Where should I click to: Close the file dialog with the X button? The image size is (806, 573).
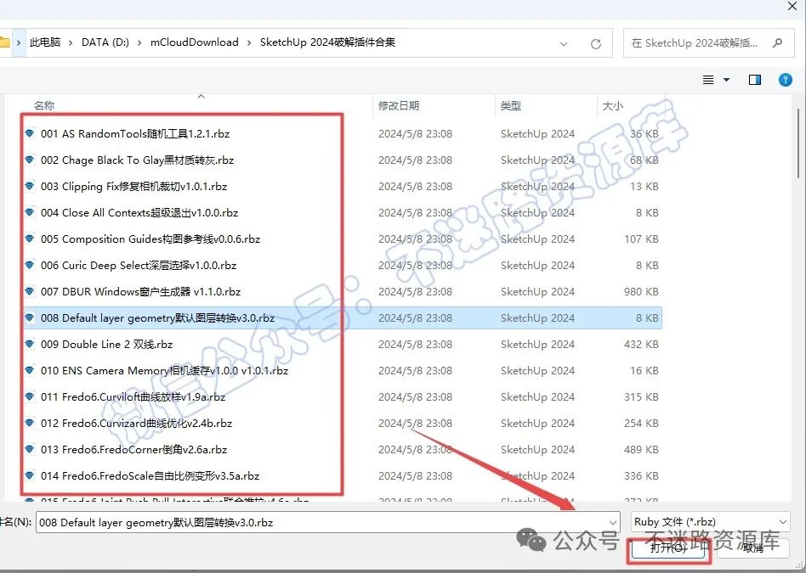click(x=792, y=6)
